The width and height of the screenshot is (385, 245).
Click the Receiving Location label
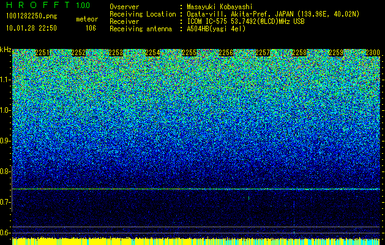pyautogui.click(x=143, y=14)
